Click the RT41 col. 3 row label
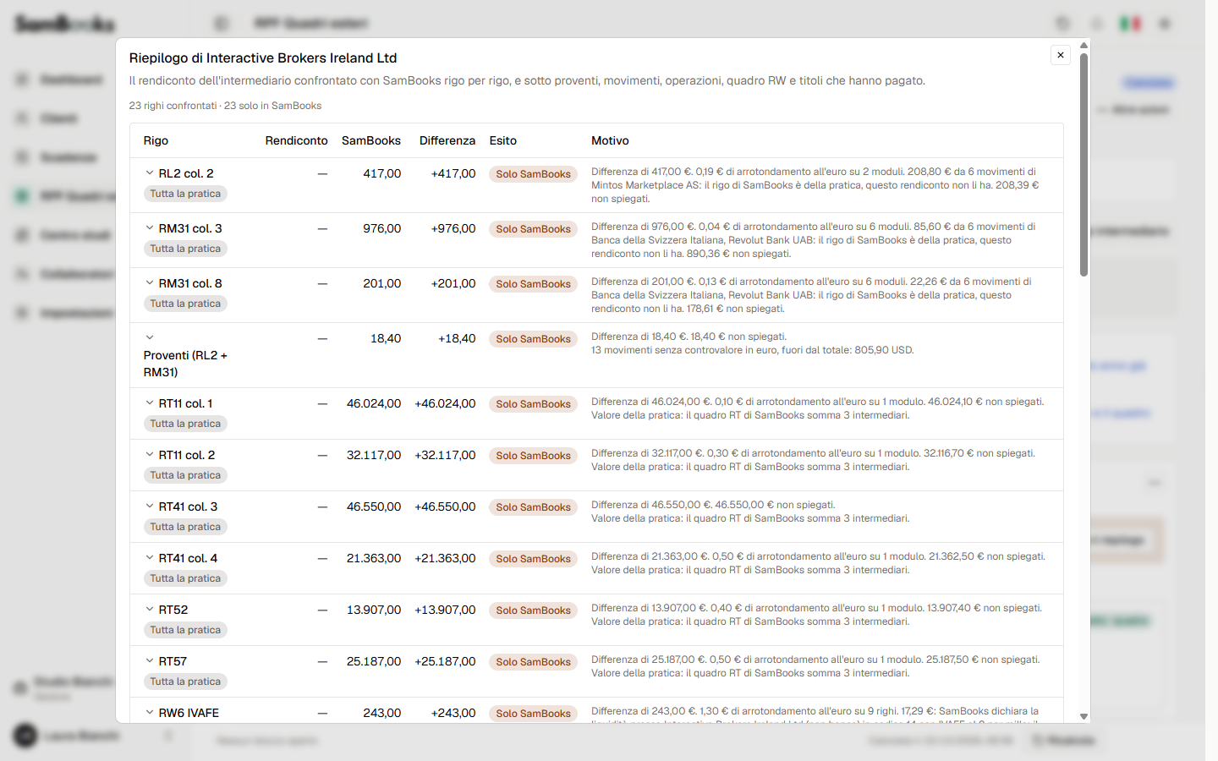 coord(188,506)
